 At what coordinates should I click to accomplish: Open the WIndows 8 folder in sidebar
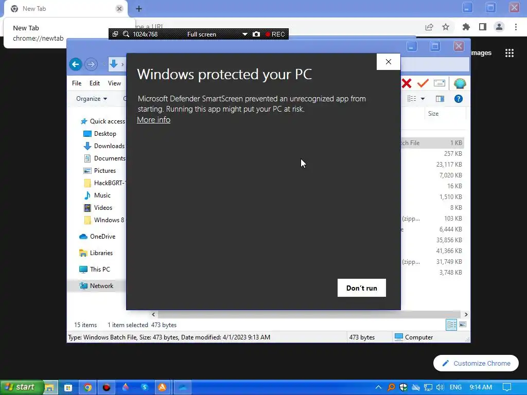pos(104,220)
